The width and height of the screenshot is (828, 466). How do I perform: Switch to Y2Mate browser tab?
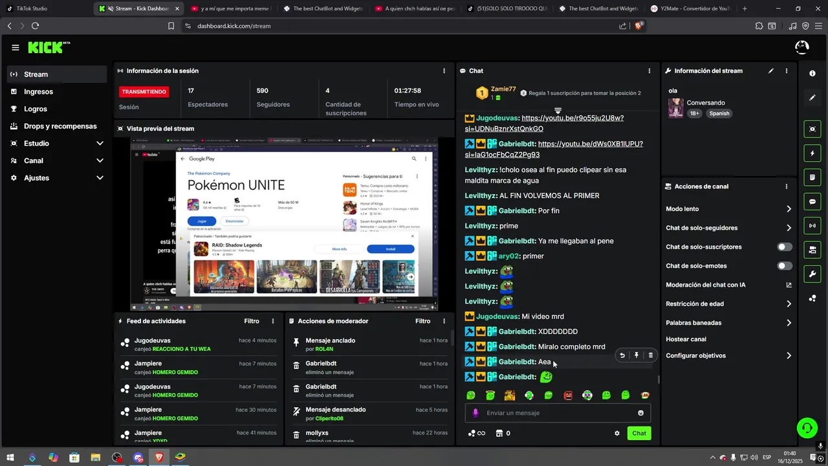pyautogui.click(x=691, y=8)
